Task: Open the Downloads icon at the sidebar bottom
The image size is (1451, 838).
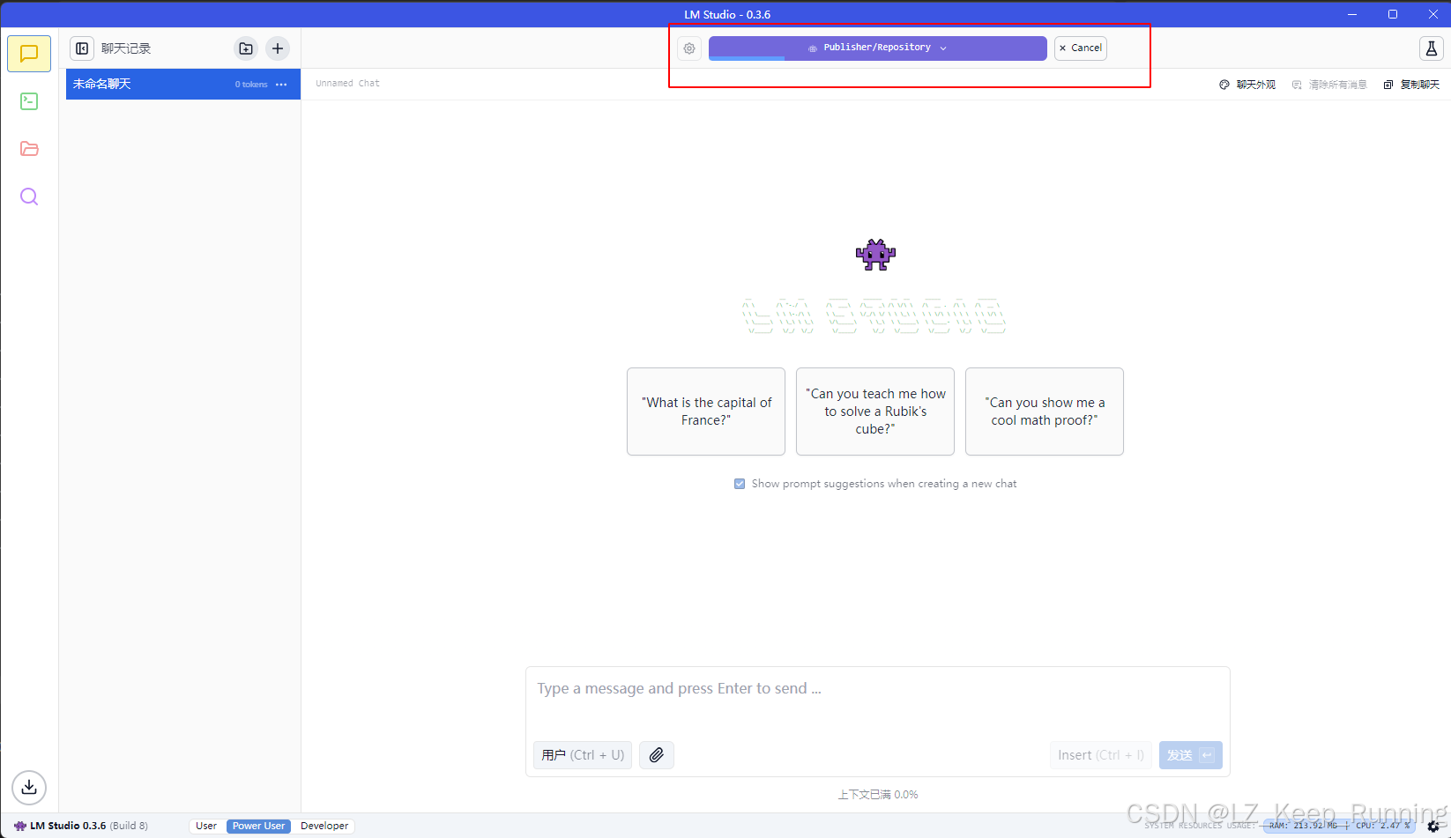Action: tap(29, 787)
